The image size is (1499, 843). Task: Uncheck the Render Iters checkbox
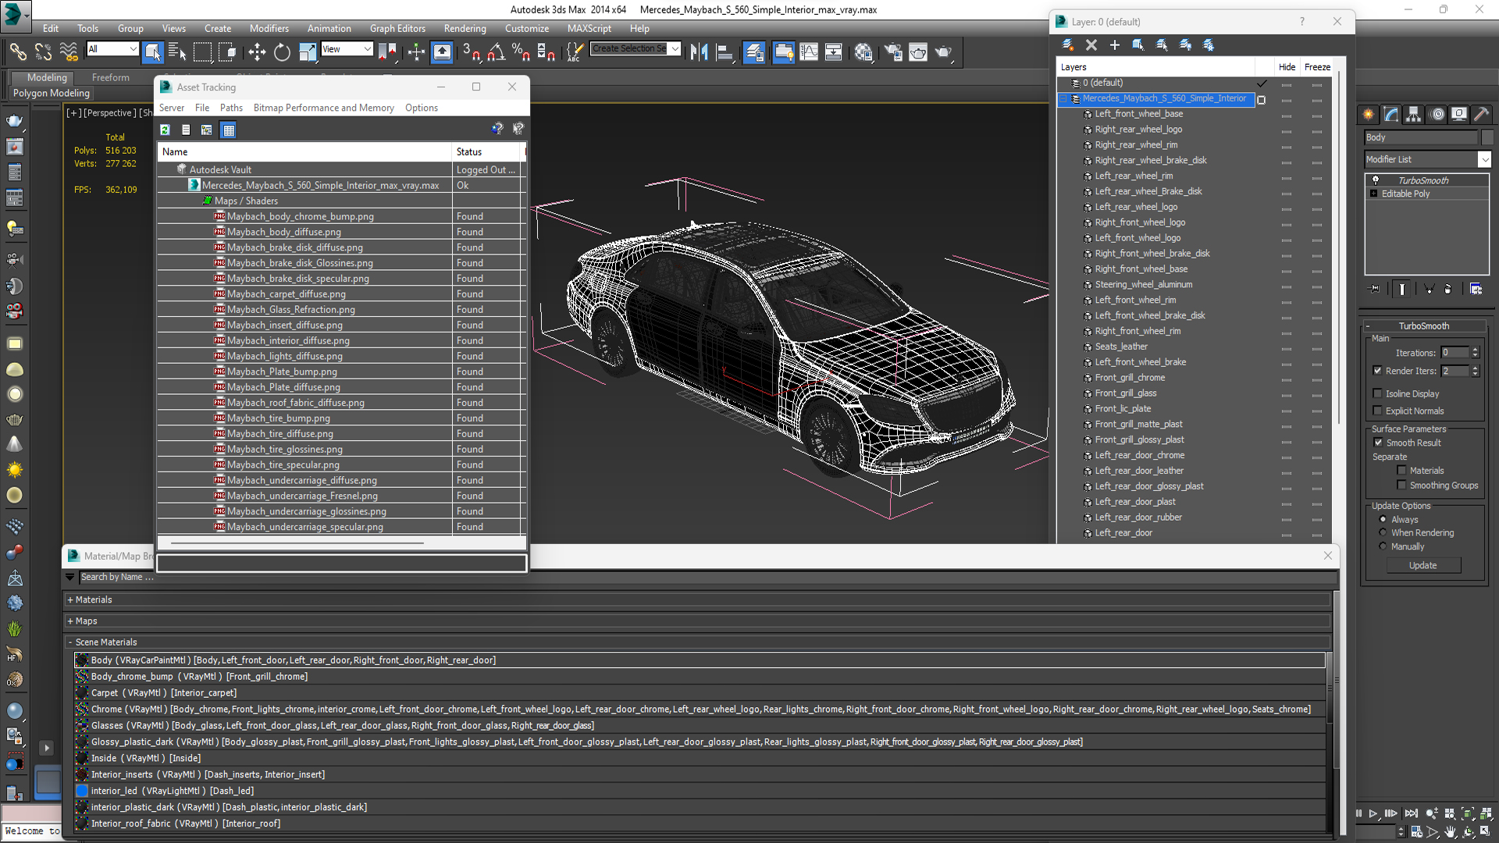1378,371
